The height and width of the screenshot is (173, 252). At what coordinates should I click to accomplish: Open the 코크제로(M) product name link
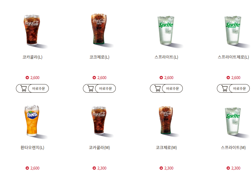pos(166,148)
